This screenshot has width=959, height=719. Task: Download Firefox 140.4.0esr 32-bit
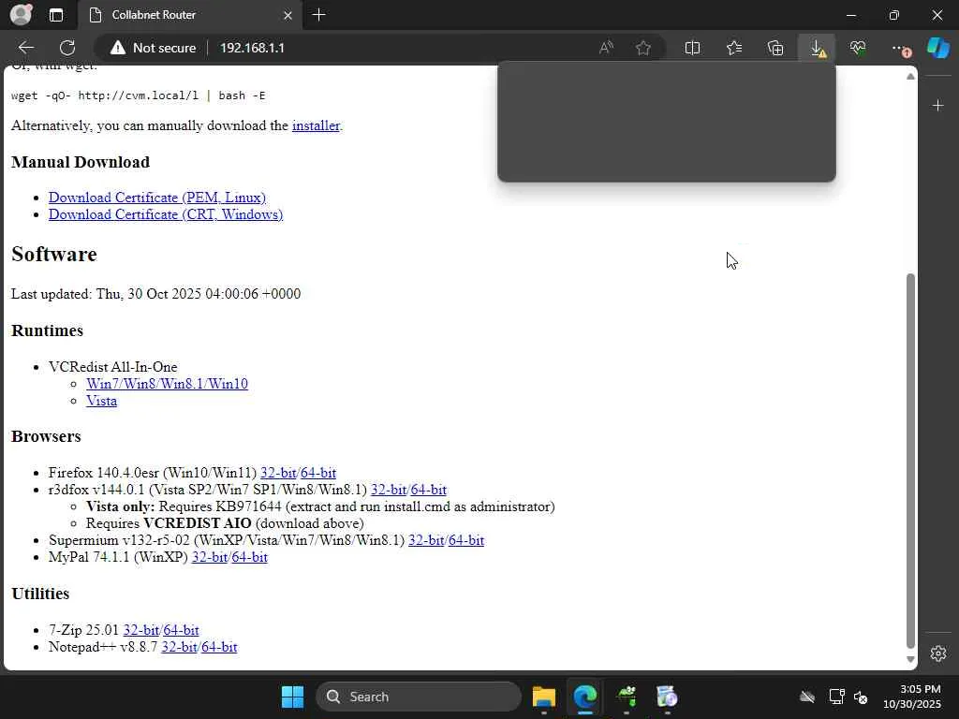[x=278, y=473]
